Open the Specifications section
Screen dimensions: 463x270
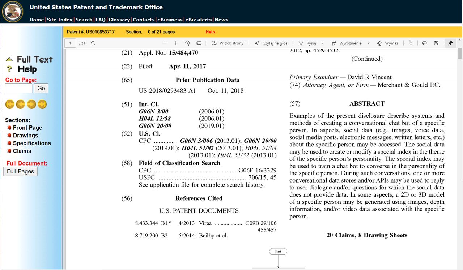point(32,143)
